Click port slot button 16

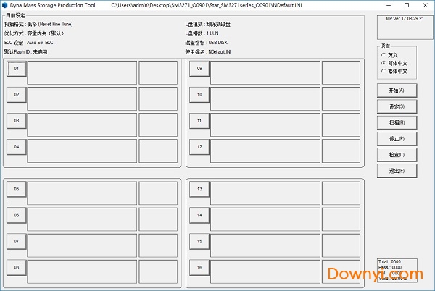[x=199, y=266]
